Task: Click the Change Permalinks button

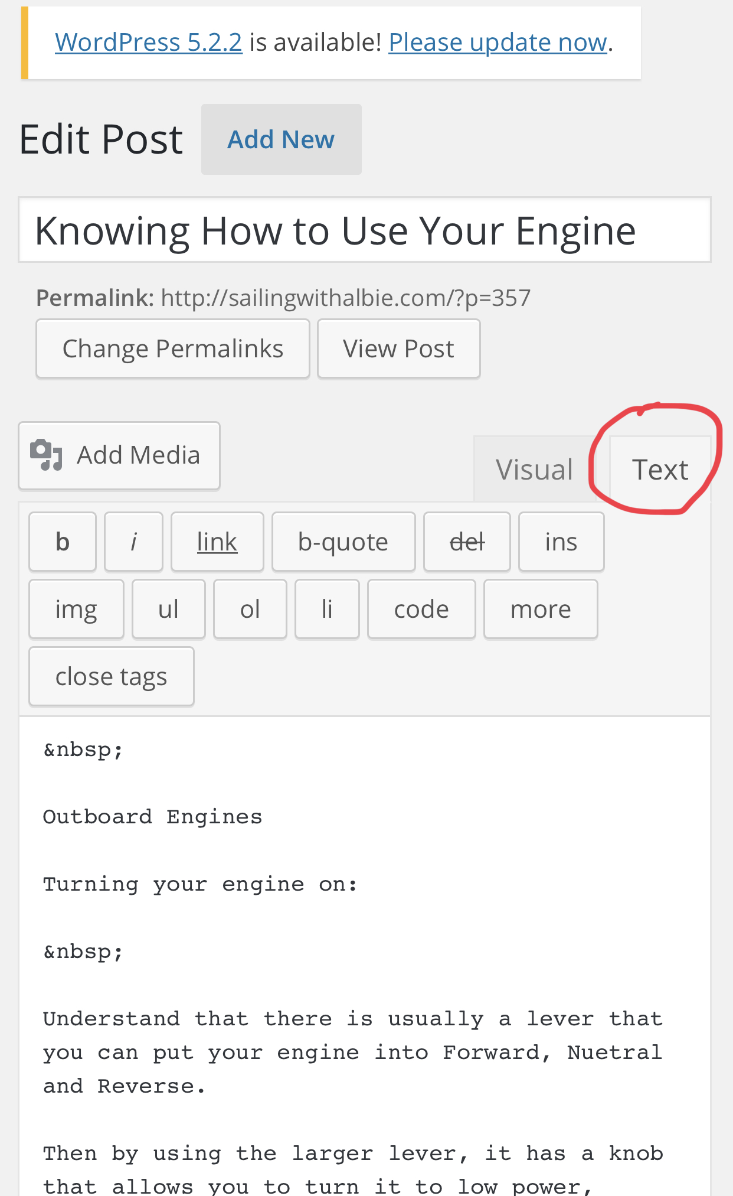Action: pos(173,348)
